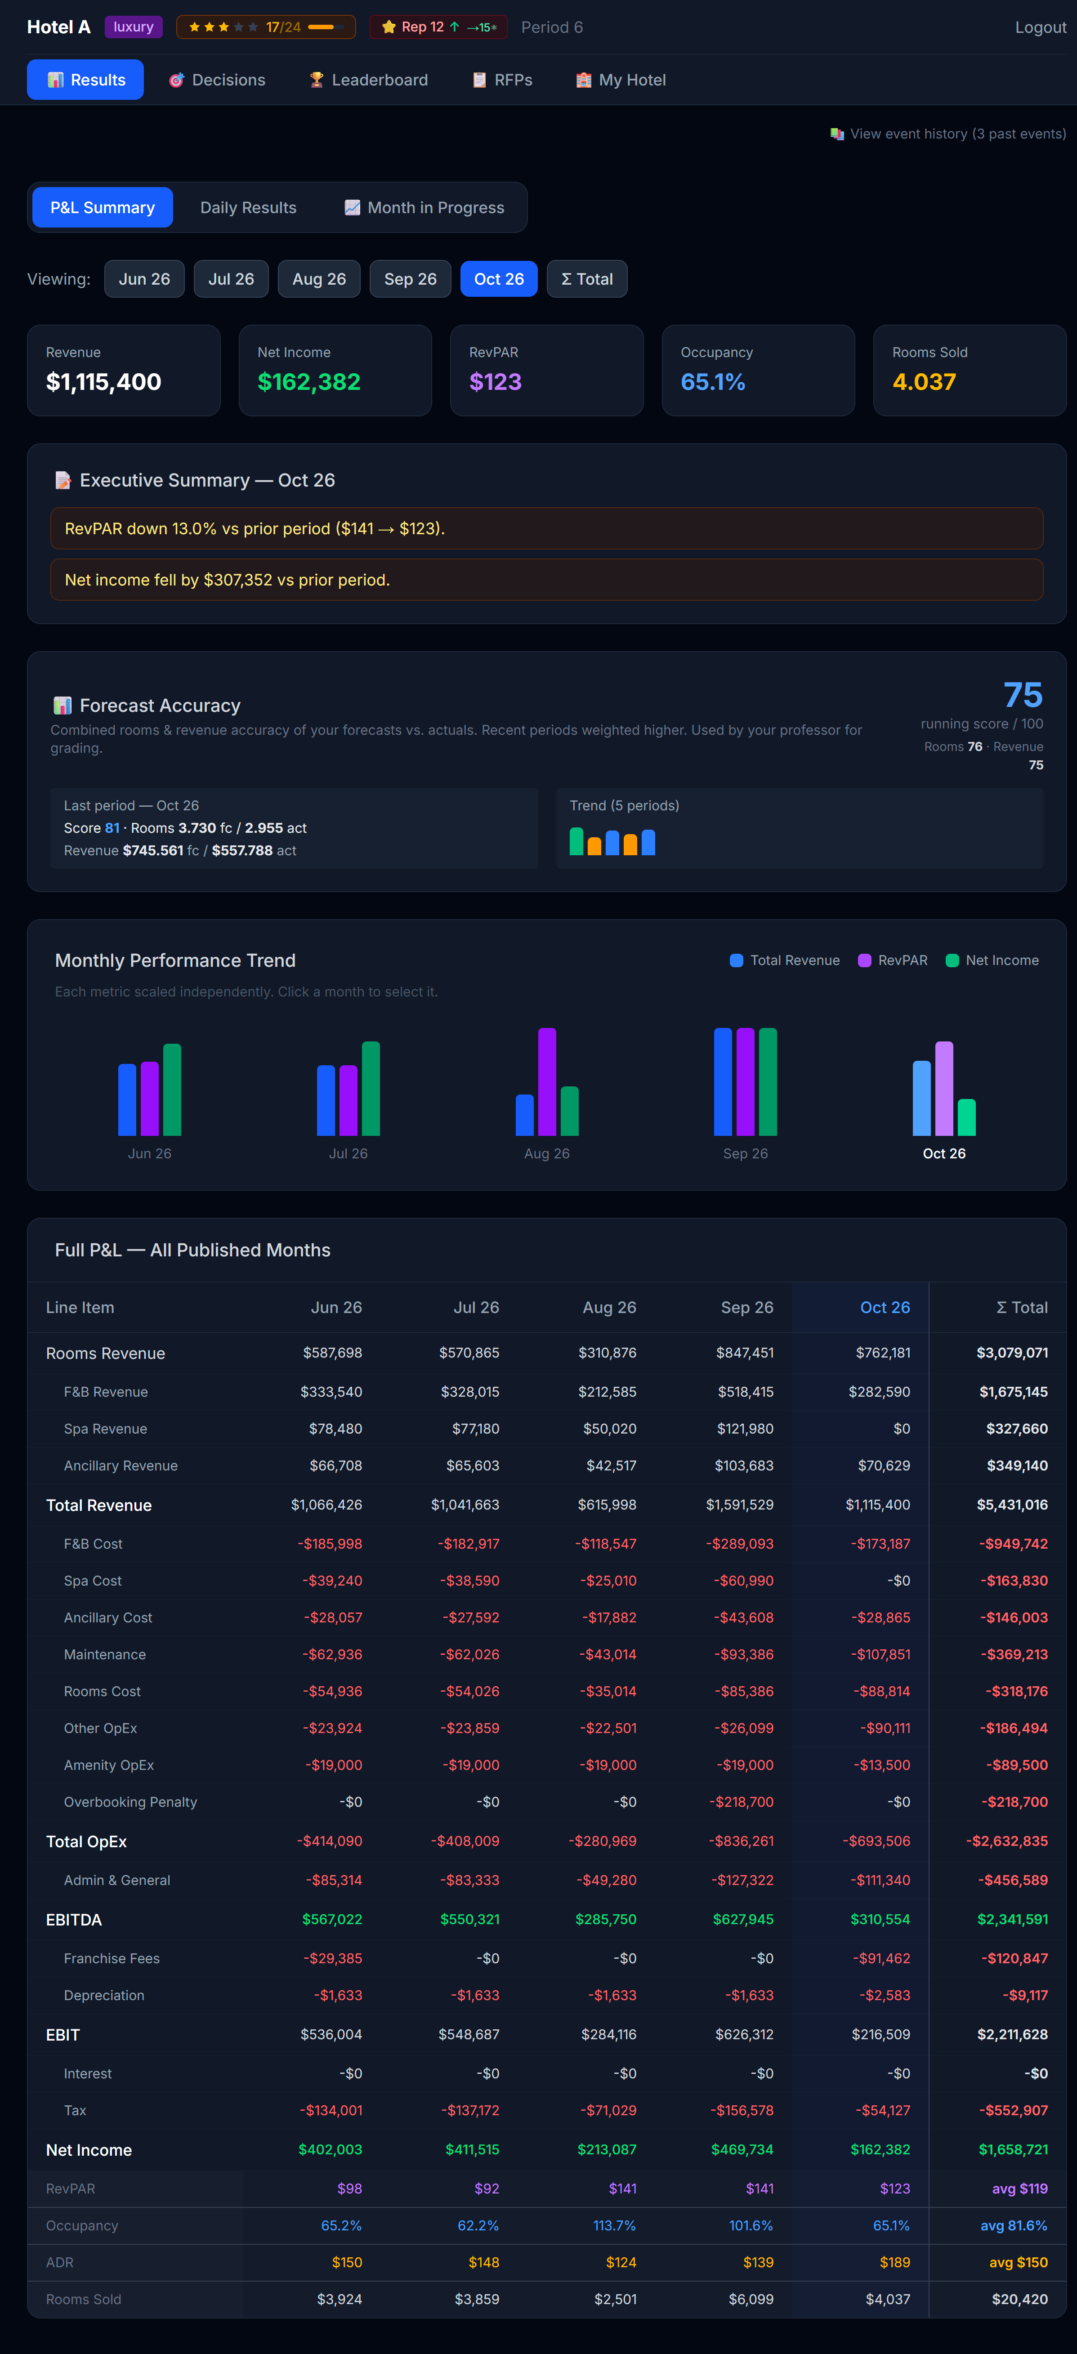This screenshot has height=2354, width=1077.
Task: Switch to Daily Results sub-tab
Action: tap(249, 207)
